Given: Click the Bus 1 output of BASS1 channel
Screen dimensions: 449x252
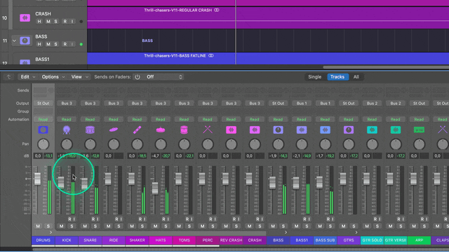Looking at the screenshot, I should tap(302, 103).
